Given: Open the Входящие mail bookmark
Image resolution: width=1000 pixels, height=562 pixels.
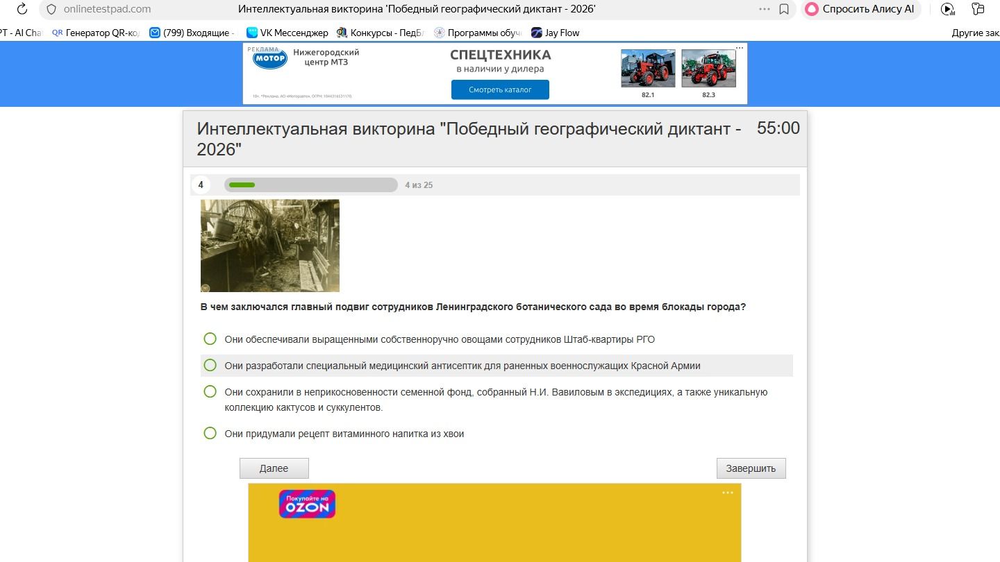Looking at the screenshot, I should pos(192,33).
